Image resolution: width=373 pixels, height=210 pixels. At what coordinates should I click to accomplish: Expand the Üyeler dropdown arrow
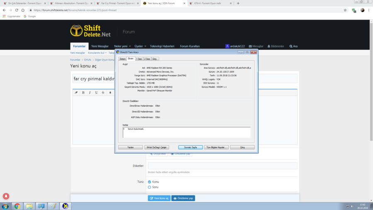145,46
